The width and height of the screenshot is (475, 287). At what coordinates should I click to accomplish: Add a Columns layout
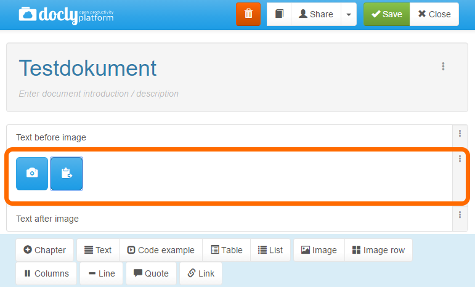pyautogui.click(x=46, y=273)
